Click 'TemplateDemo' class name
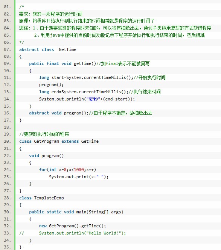The height and width of the screenshot is (250, 221). point(49,198)
